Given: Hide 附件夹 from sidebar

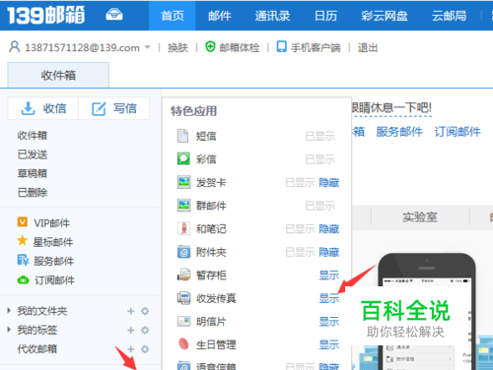Looking at the screenshot, I should (x=329, y=252).
